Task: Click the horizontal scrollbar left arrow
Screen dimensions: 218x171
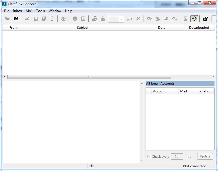Action: click(5, 77)
